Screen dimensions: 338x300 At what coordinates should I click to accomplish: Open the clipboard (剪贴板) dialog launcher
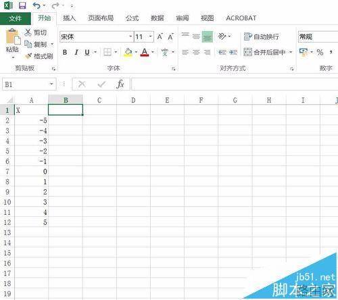(x=53, y=69)
